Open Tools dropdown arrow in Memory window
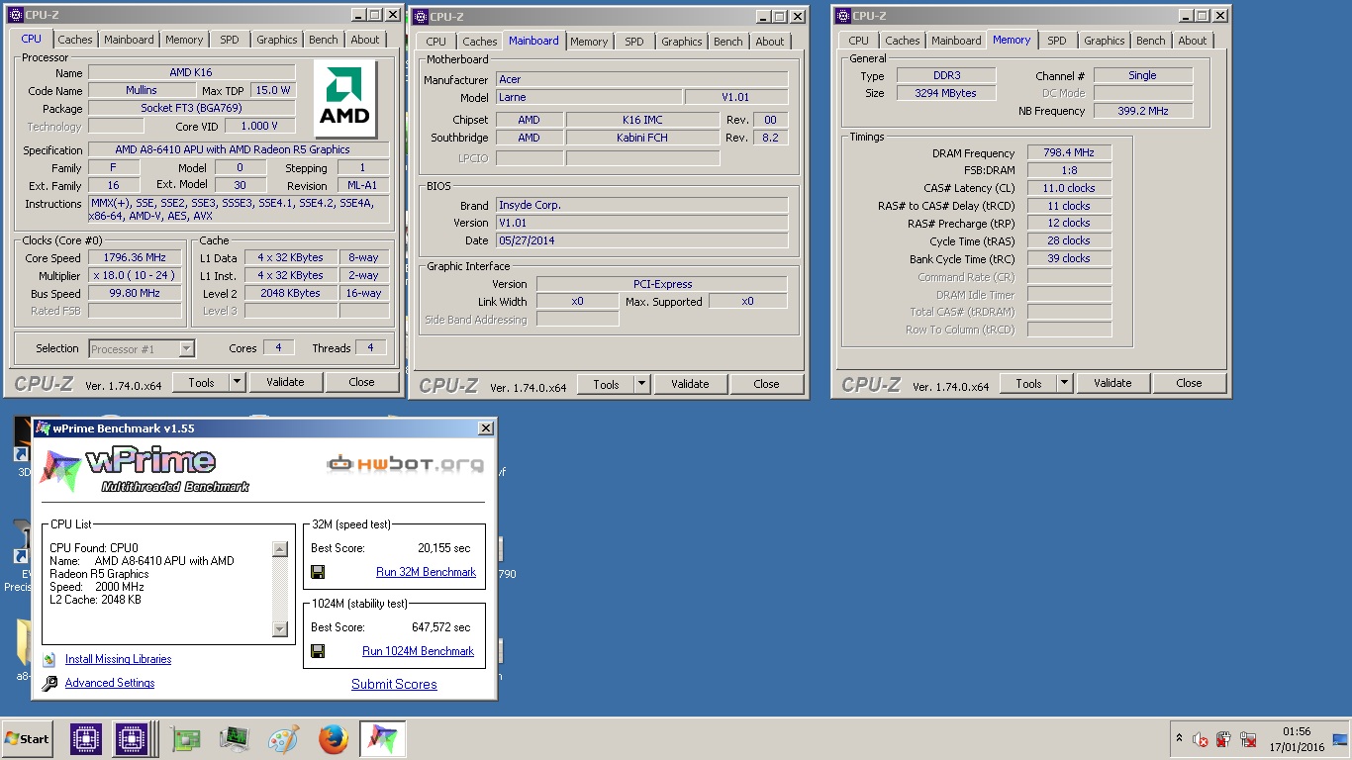Viewport: 1352px width, 760px height. click(1065, 383)
